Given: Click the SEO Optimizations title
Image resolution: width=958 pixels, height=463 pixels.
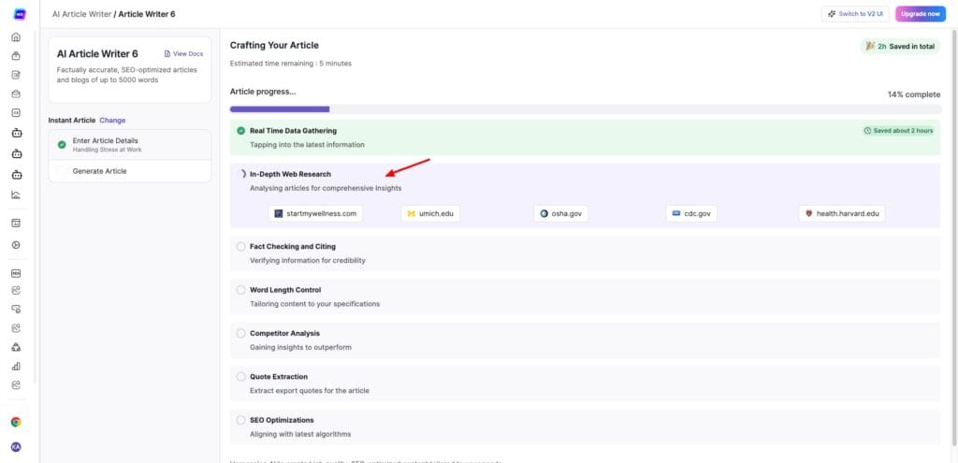Looking at the screenshot, I should pyautogui.click(x=282, y=420).
